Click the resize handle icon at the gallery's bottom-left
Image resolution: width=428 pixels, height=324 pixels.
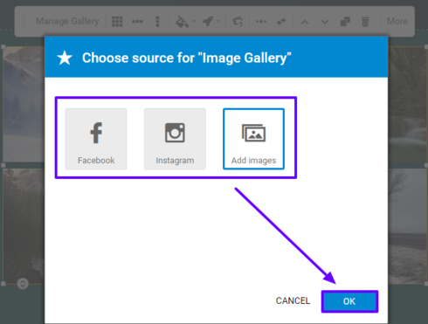tap(23, 283)
